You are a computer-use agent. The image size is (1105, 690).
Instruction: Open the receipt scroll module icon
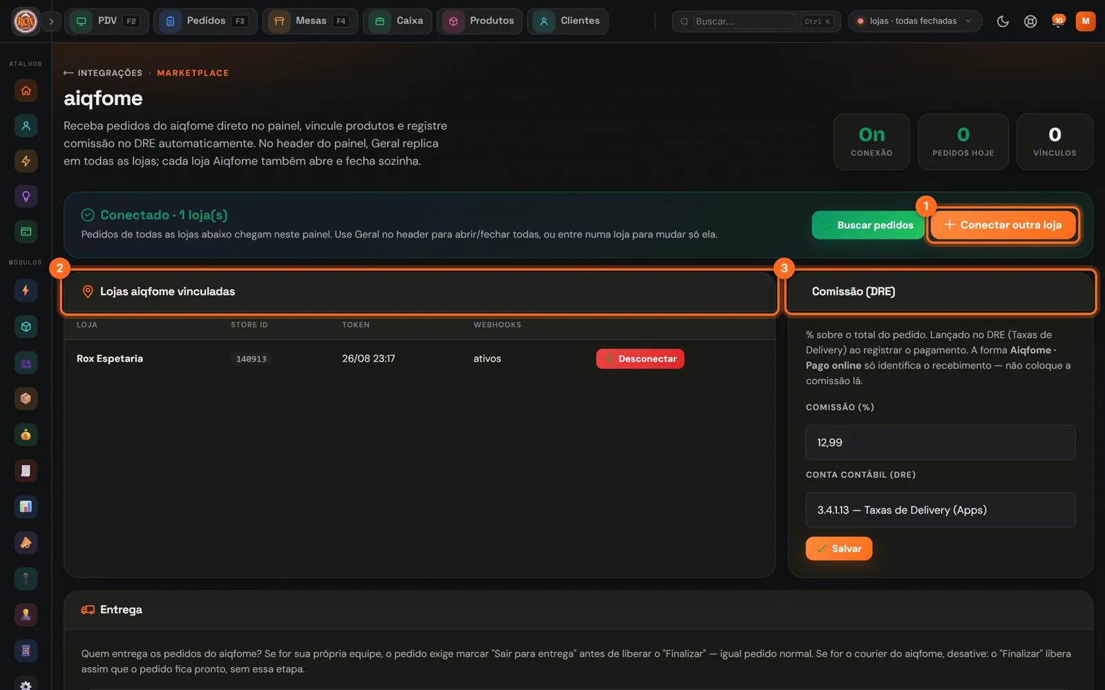[26, 471]
